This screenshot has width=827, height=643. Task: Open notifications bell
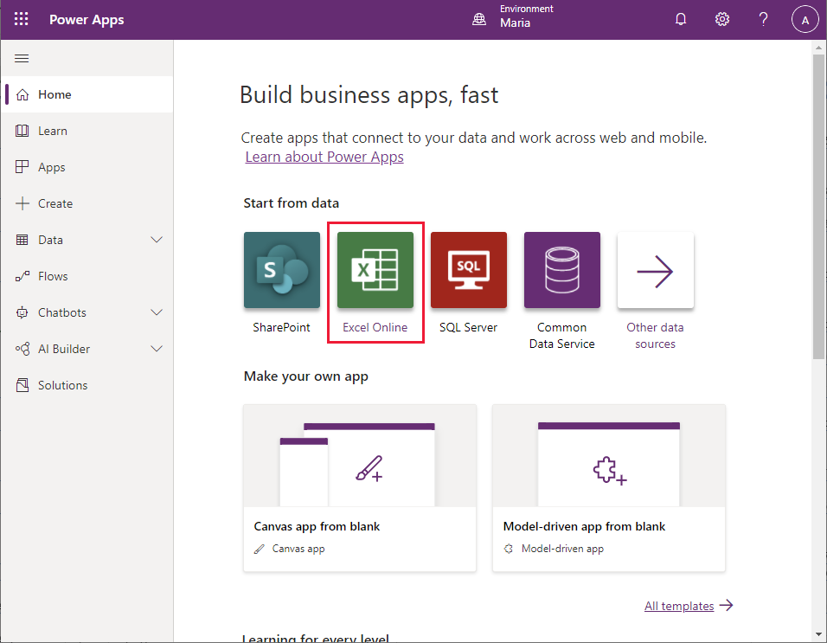681,18
